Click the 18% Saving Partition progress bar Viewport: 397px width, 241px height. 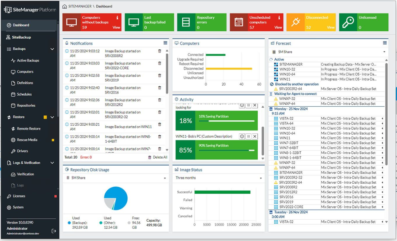click(x=227, y=121)
